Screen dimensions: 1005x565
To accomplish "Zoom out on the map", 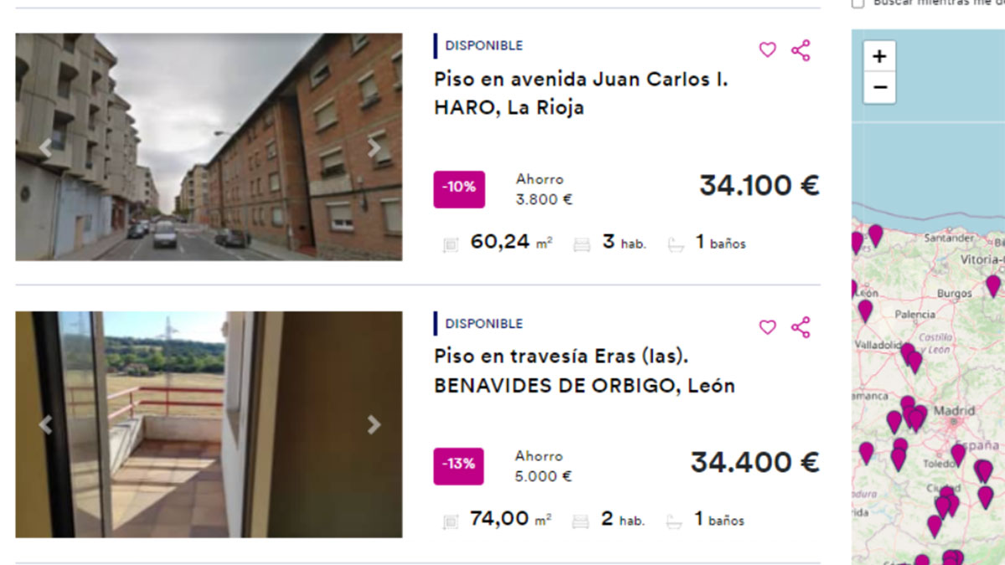I will [879, 87].
